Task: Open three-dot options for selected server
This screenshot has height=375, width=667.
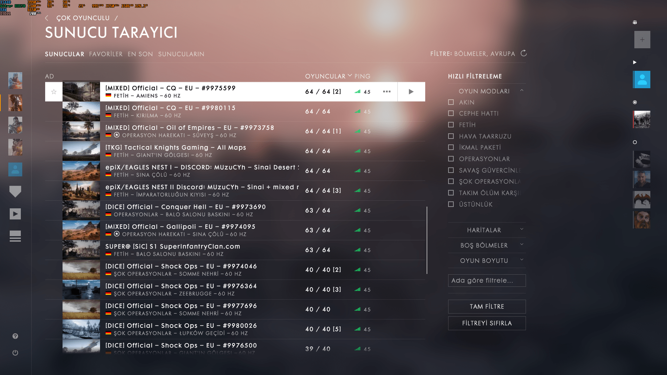Action: tap(387, 92)
